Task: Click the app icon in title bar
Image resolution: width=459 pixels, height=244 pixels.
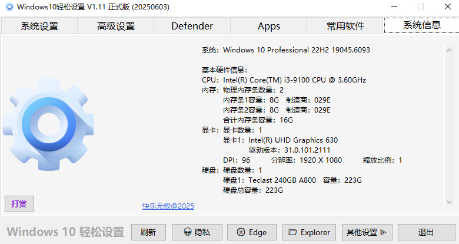Action: (9, 6)
